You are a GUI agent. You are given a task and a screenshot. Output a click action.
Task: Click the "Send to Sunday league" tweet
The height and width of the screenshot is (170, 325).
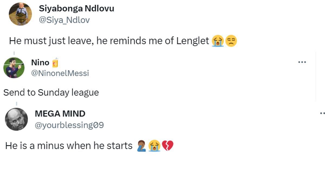point(51,93)
